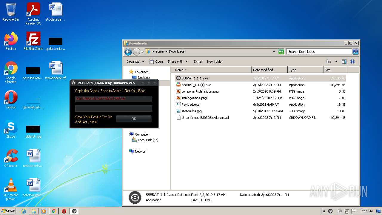Open Windows Explorer taskbar icon

[x=34, y=211]
